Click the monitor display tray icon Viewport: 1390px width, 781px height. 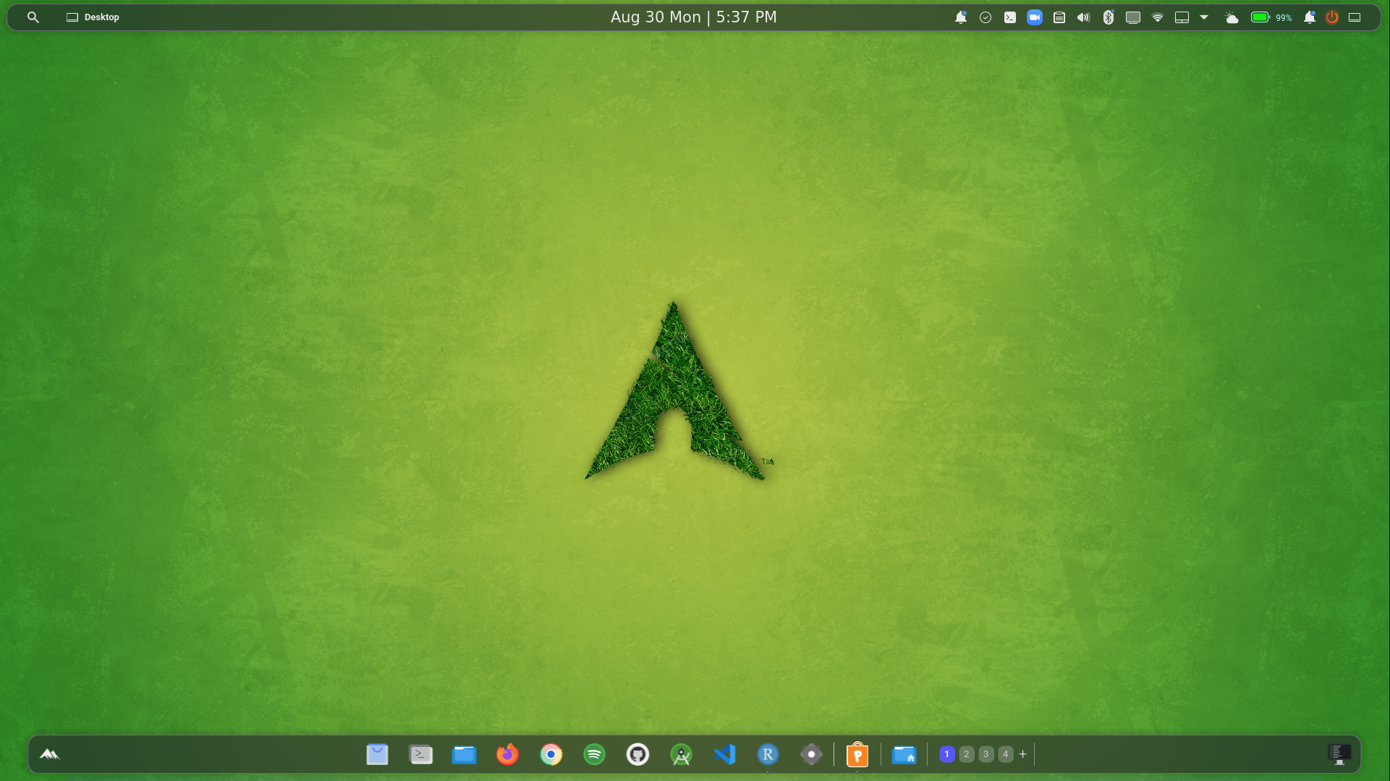(x=1133, y=17)
